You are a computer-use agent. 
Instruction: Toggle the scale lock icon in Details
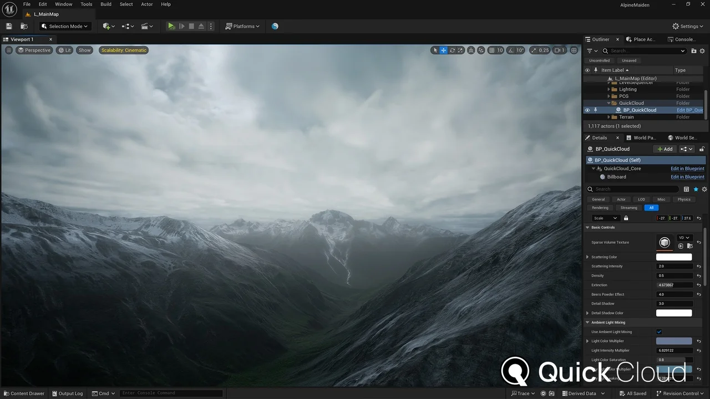(626, 218)
